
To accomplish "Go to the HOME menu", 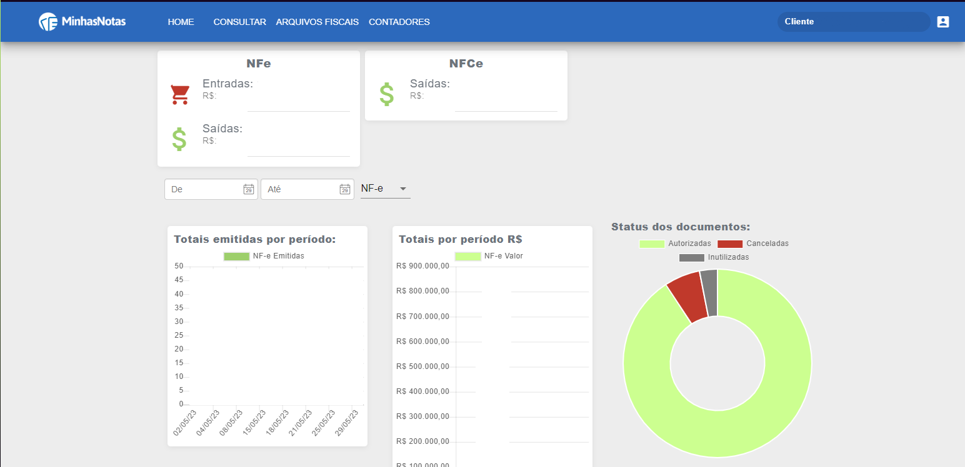I will (x=181, y=22).
